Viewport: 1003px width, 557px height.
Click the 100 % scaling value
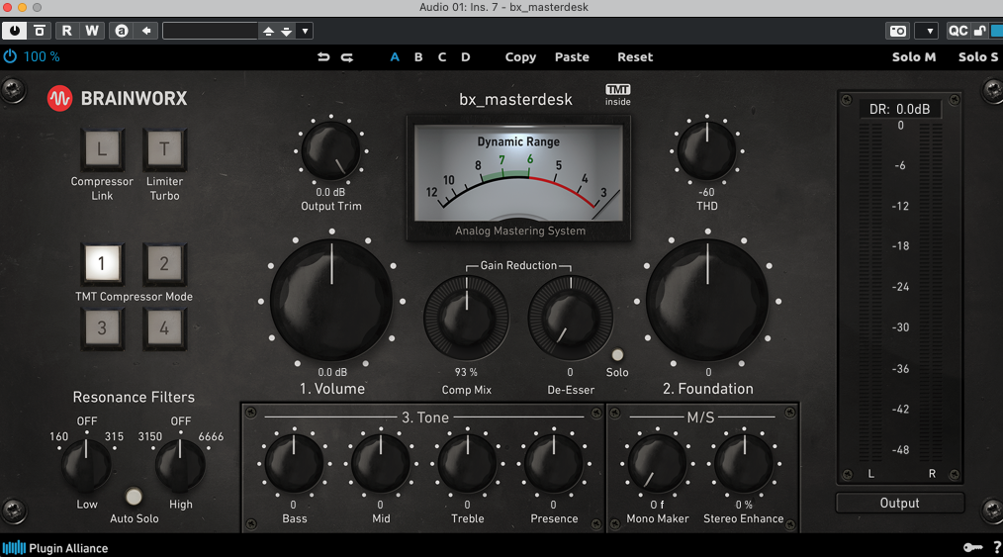pyautogui.click(x=42, y=57)
